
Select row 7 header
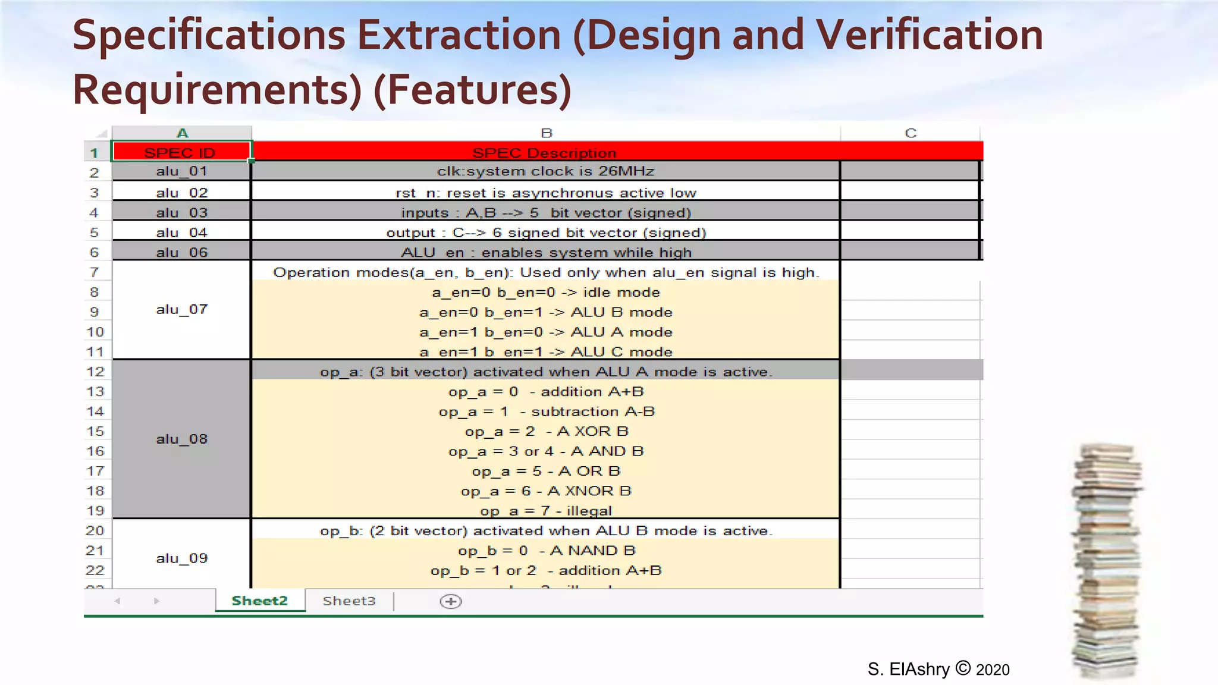95,272
